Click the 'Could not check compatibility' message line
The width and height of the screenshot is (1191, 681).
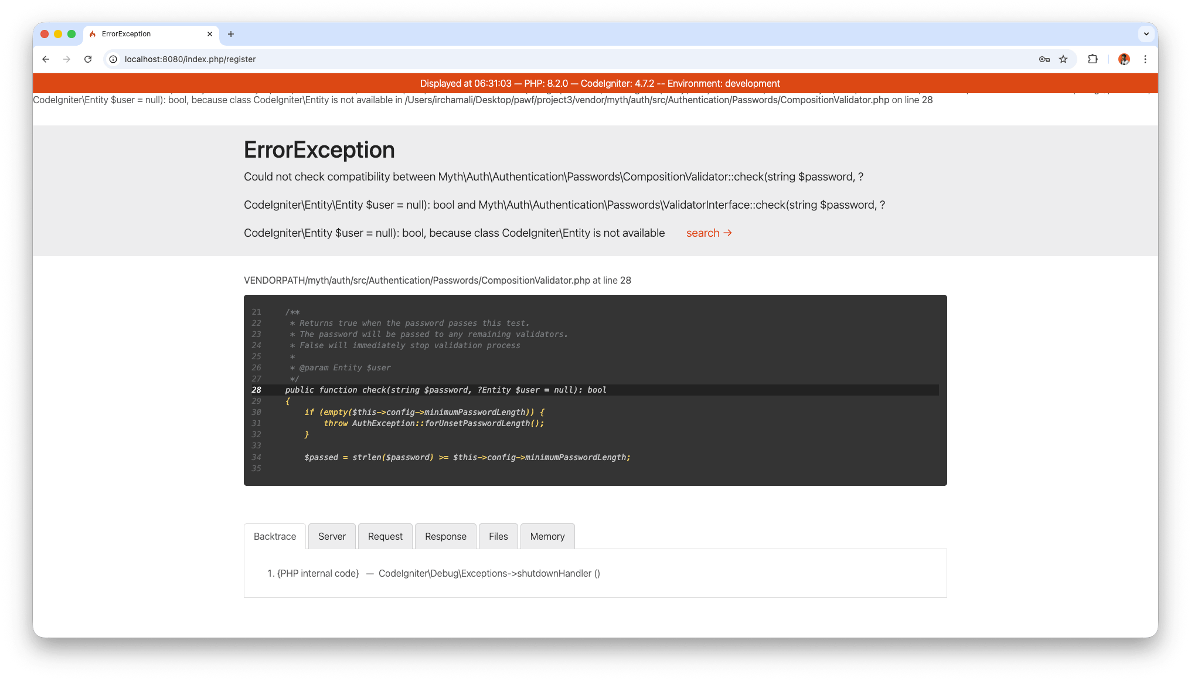pos(553,177)
